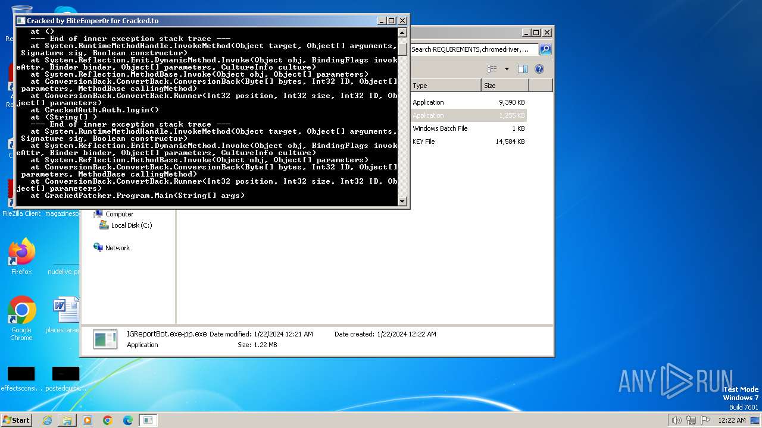
Task: Change view using the Explorer views icon
Action: coord(492,69)
